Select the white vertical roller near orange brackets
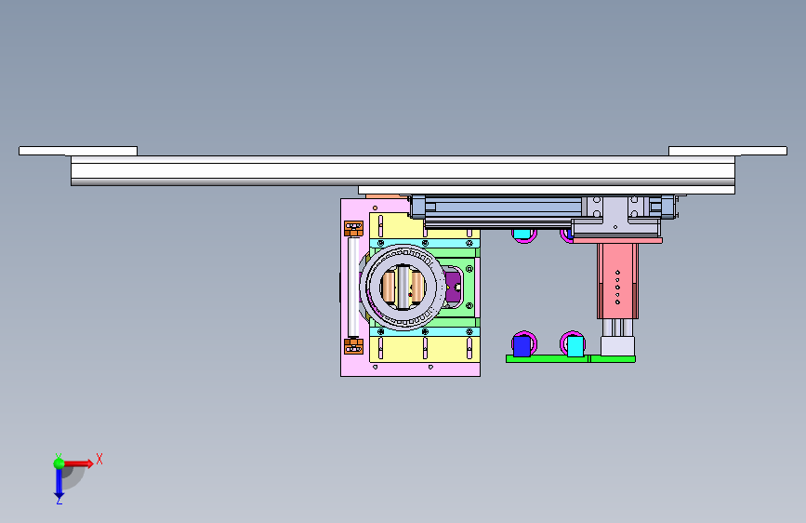This screenshot has height=523, width=806. 353,287
